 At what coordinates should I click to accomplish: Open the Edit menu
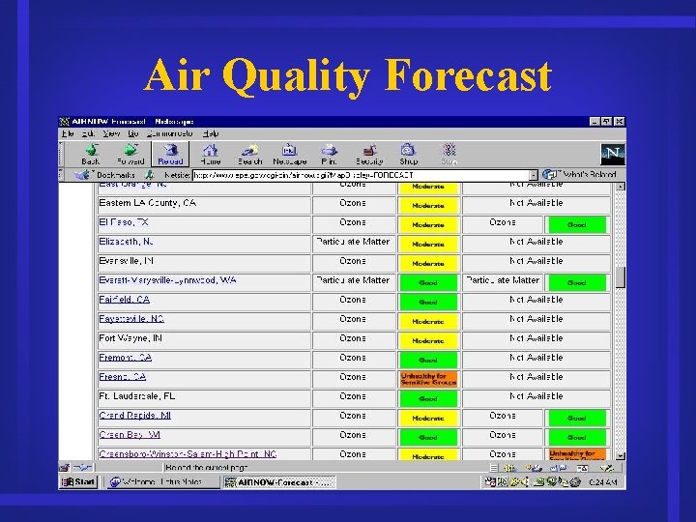88,133
